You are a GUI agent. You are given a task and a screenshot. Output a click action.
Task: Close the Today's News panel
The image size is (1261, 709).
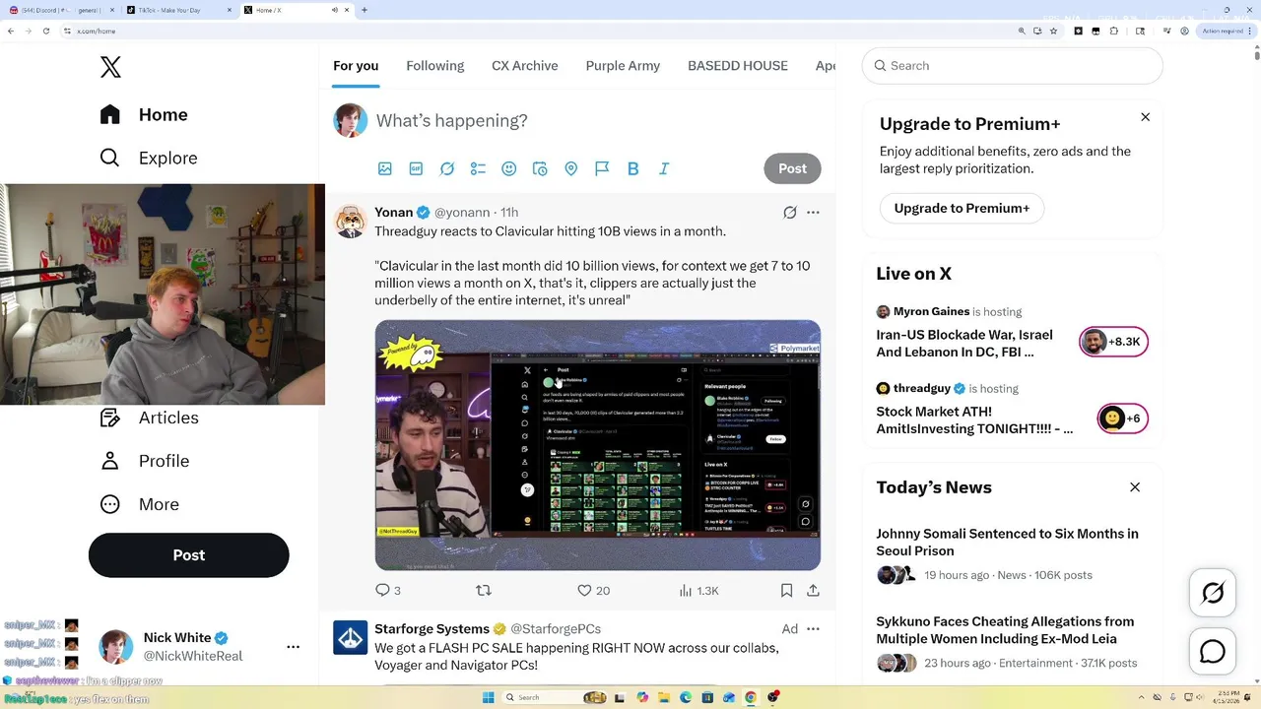coord(1135,486)
